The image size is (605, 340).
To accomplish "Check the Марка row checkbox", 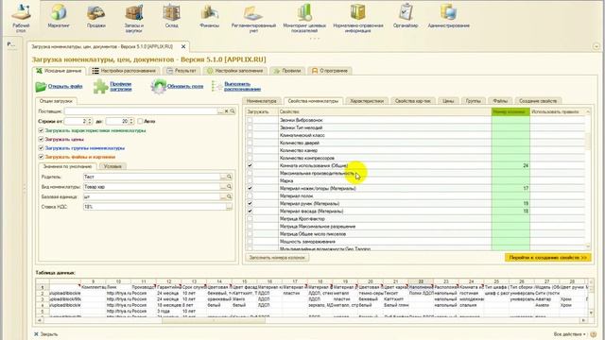I will coord(250,180).
